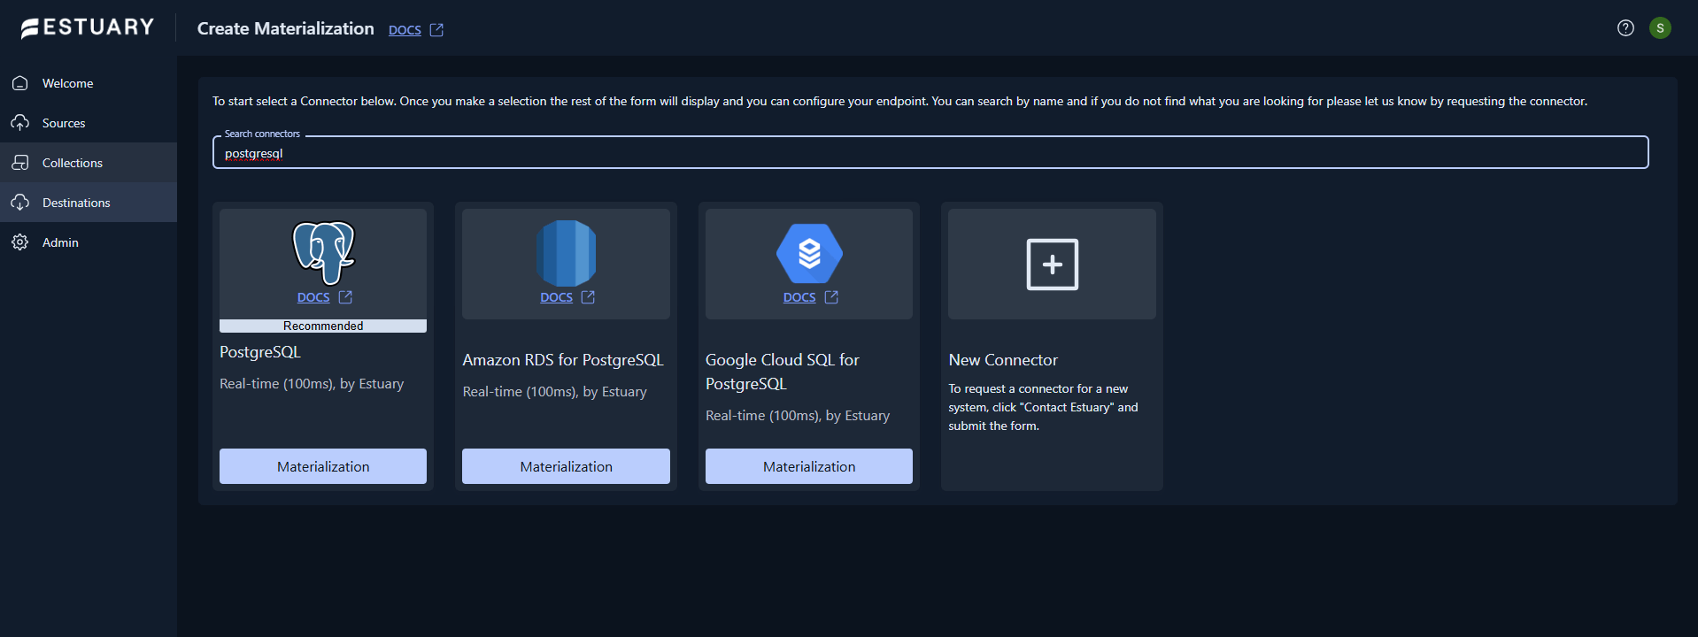Click the Admin gear icon
The image size is (1698, 637).
(x=20, y=242)
